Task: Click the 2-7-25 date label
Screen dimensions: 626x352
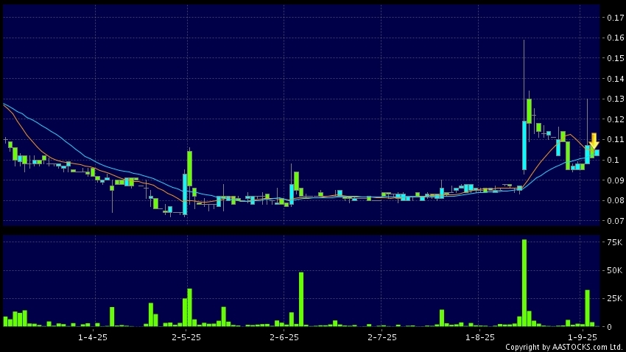Action: [381, 337]
